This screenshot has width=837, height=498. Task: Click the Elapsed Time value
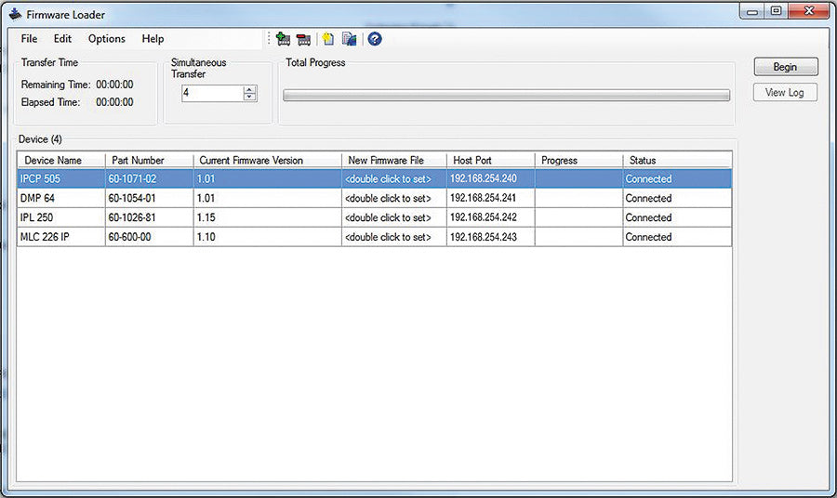click(114, 102)
